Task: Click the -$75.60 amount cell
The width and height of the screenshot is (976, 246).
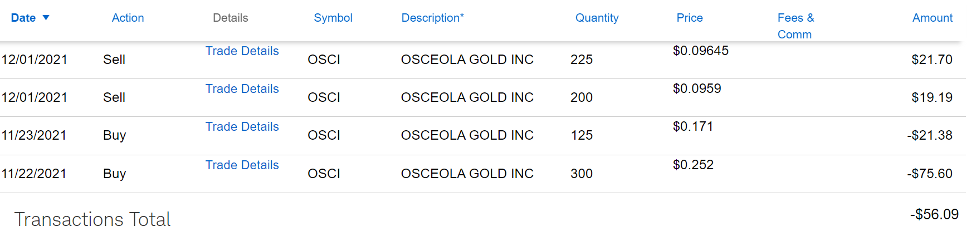Action: [929, 174]
